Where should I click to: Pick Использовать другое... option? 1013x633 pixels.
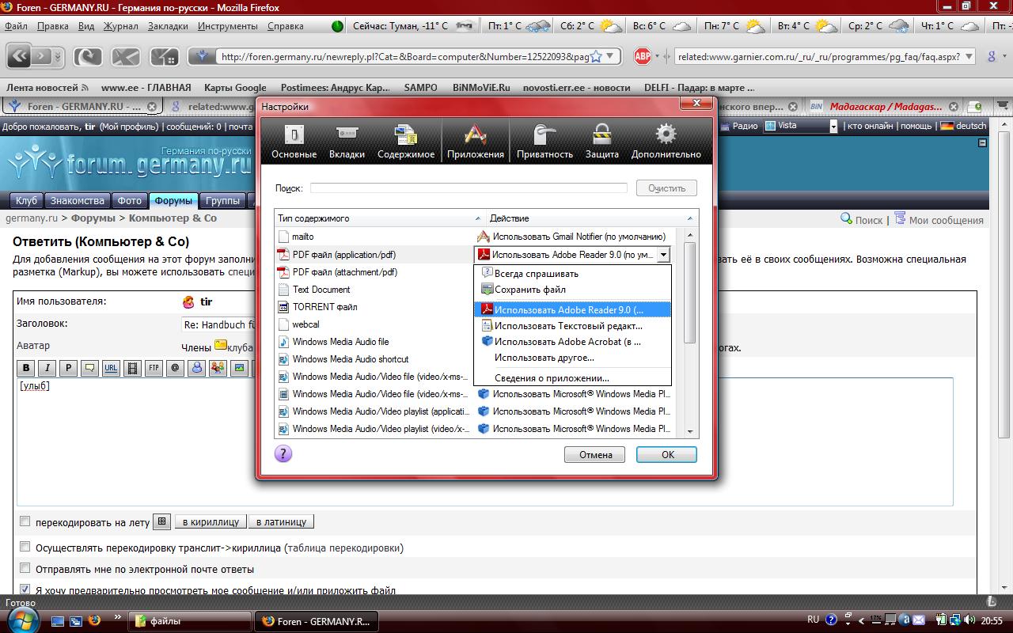pos(572,358)
